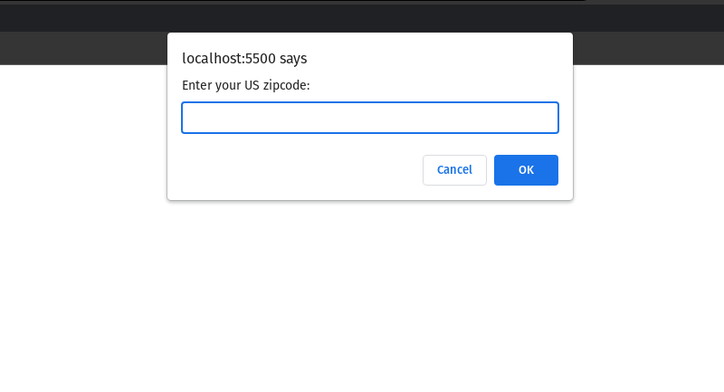Click the dark browser toolbar strip
Image resolution: width=724 pixels, height=392 pixels.
[362, 18]
